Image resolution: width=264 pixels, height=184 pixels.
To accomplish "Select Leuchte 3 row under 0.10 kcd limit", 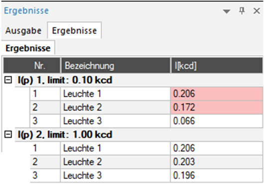I will click(146, 121).
